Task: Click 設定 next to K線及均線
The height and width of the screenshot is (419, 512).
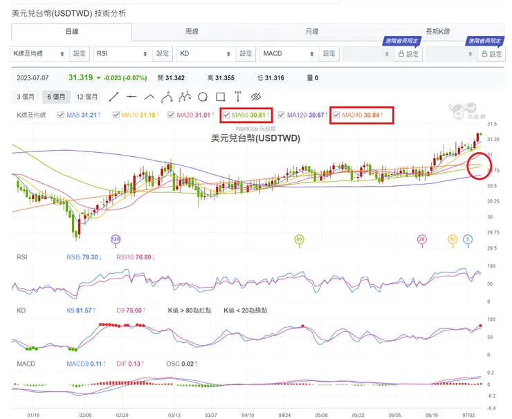Action: [80, 53]
